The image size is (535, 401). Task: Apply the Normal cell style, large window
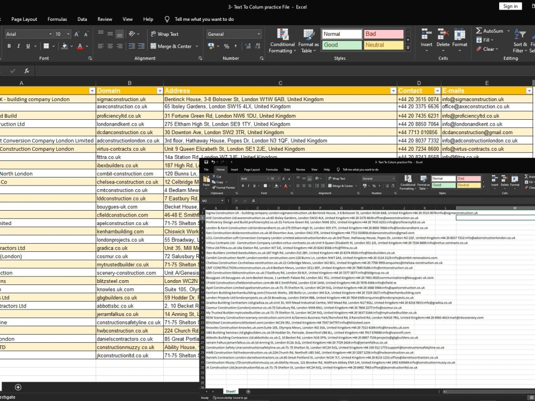(x=341, y=34)
